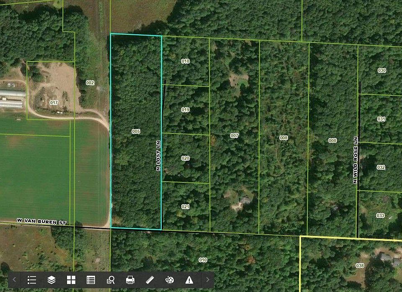Screen dimensions: 402x292
Task: Select parcel 019 label
Action: tap(186, 110)
